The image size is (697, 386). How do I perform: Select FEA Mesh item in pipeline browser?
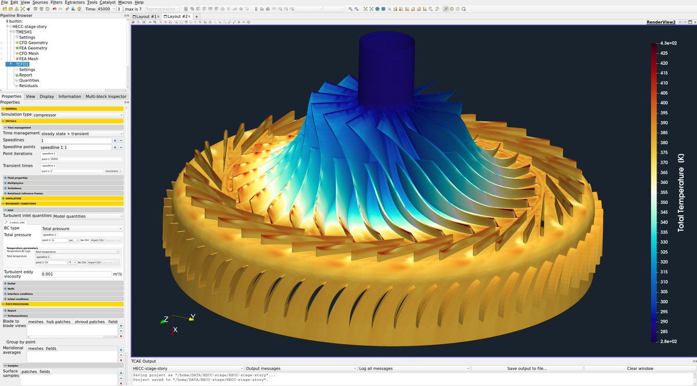point(28,59)
